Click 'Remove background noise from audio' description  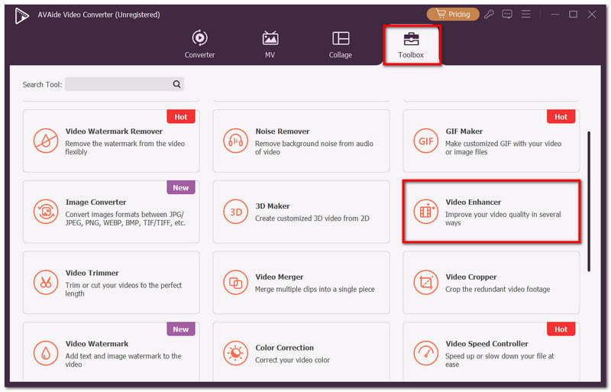click(314, 147)
